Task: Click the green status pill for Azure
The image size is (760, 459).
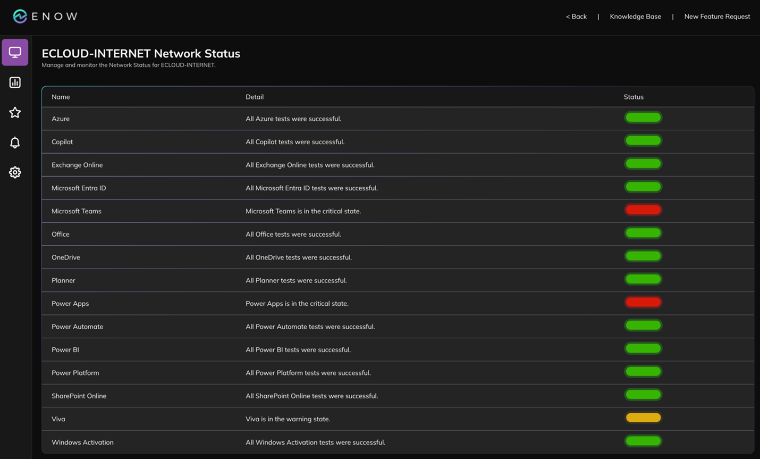Action: pos(643,118)
